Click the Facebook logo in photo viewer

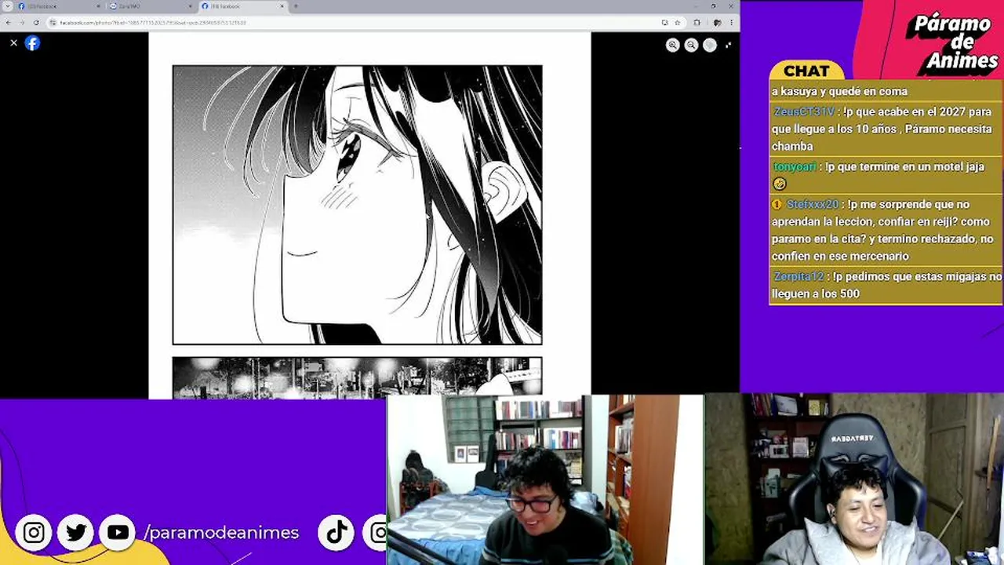32,43
